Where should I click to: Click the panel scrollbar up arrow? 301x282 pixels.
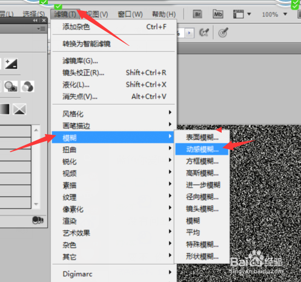tap(36, 130)
